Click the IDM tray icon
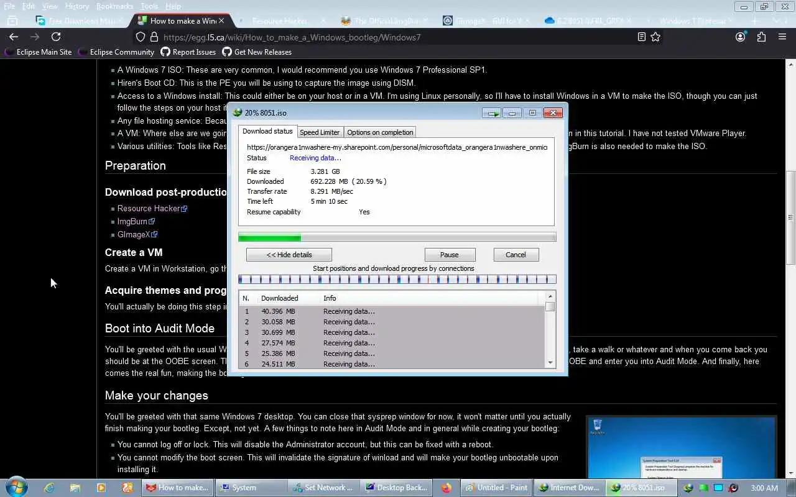796x497 pixels. [688, 488]
